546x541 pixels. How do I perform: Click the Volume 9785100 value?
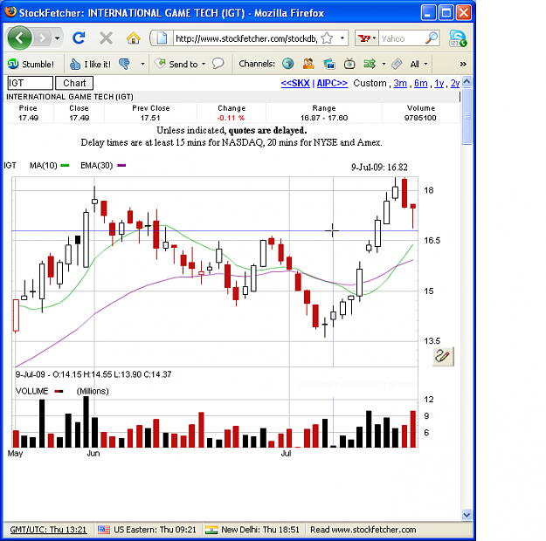coord(420,118)
